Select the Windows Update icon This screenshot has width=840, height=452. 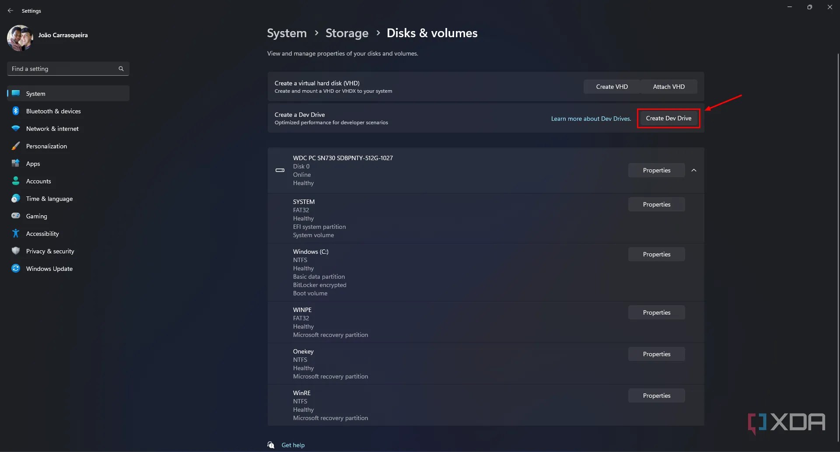point(16,268)
